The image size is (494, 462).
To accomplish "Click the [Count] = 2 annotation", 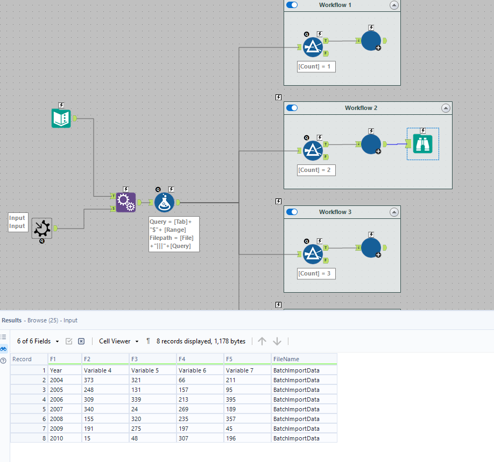I will pyautogui.click(x=316, y=170).
